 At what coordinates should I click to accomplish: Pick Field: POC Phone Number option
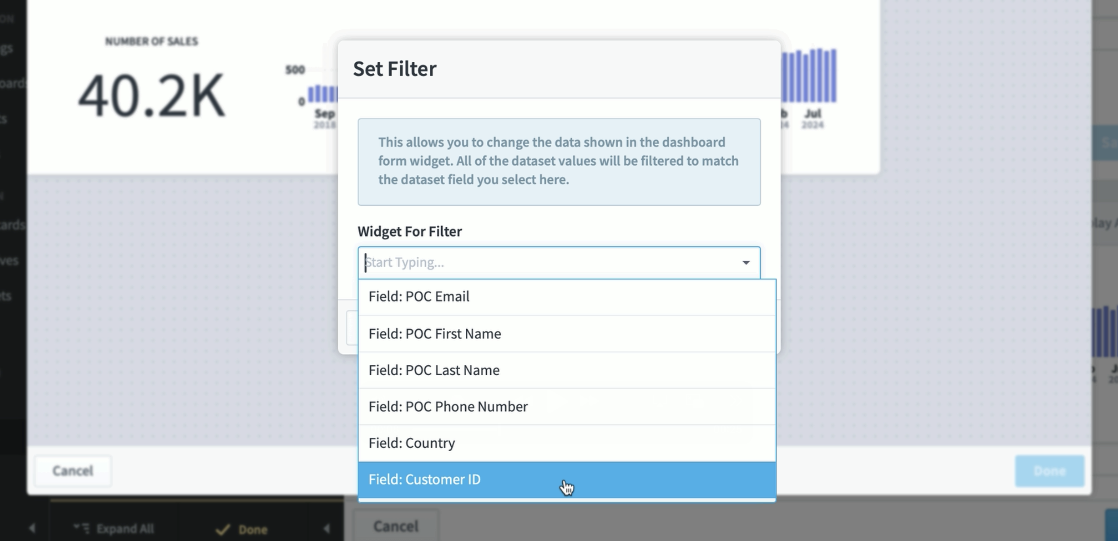567,407
